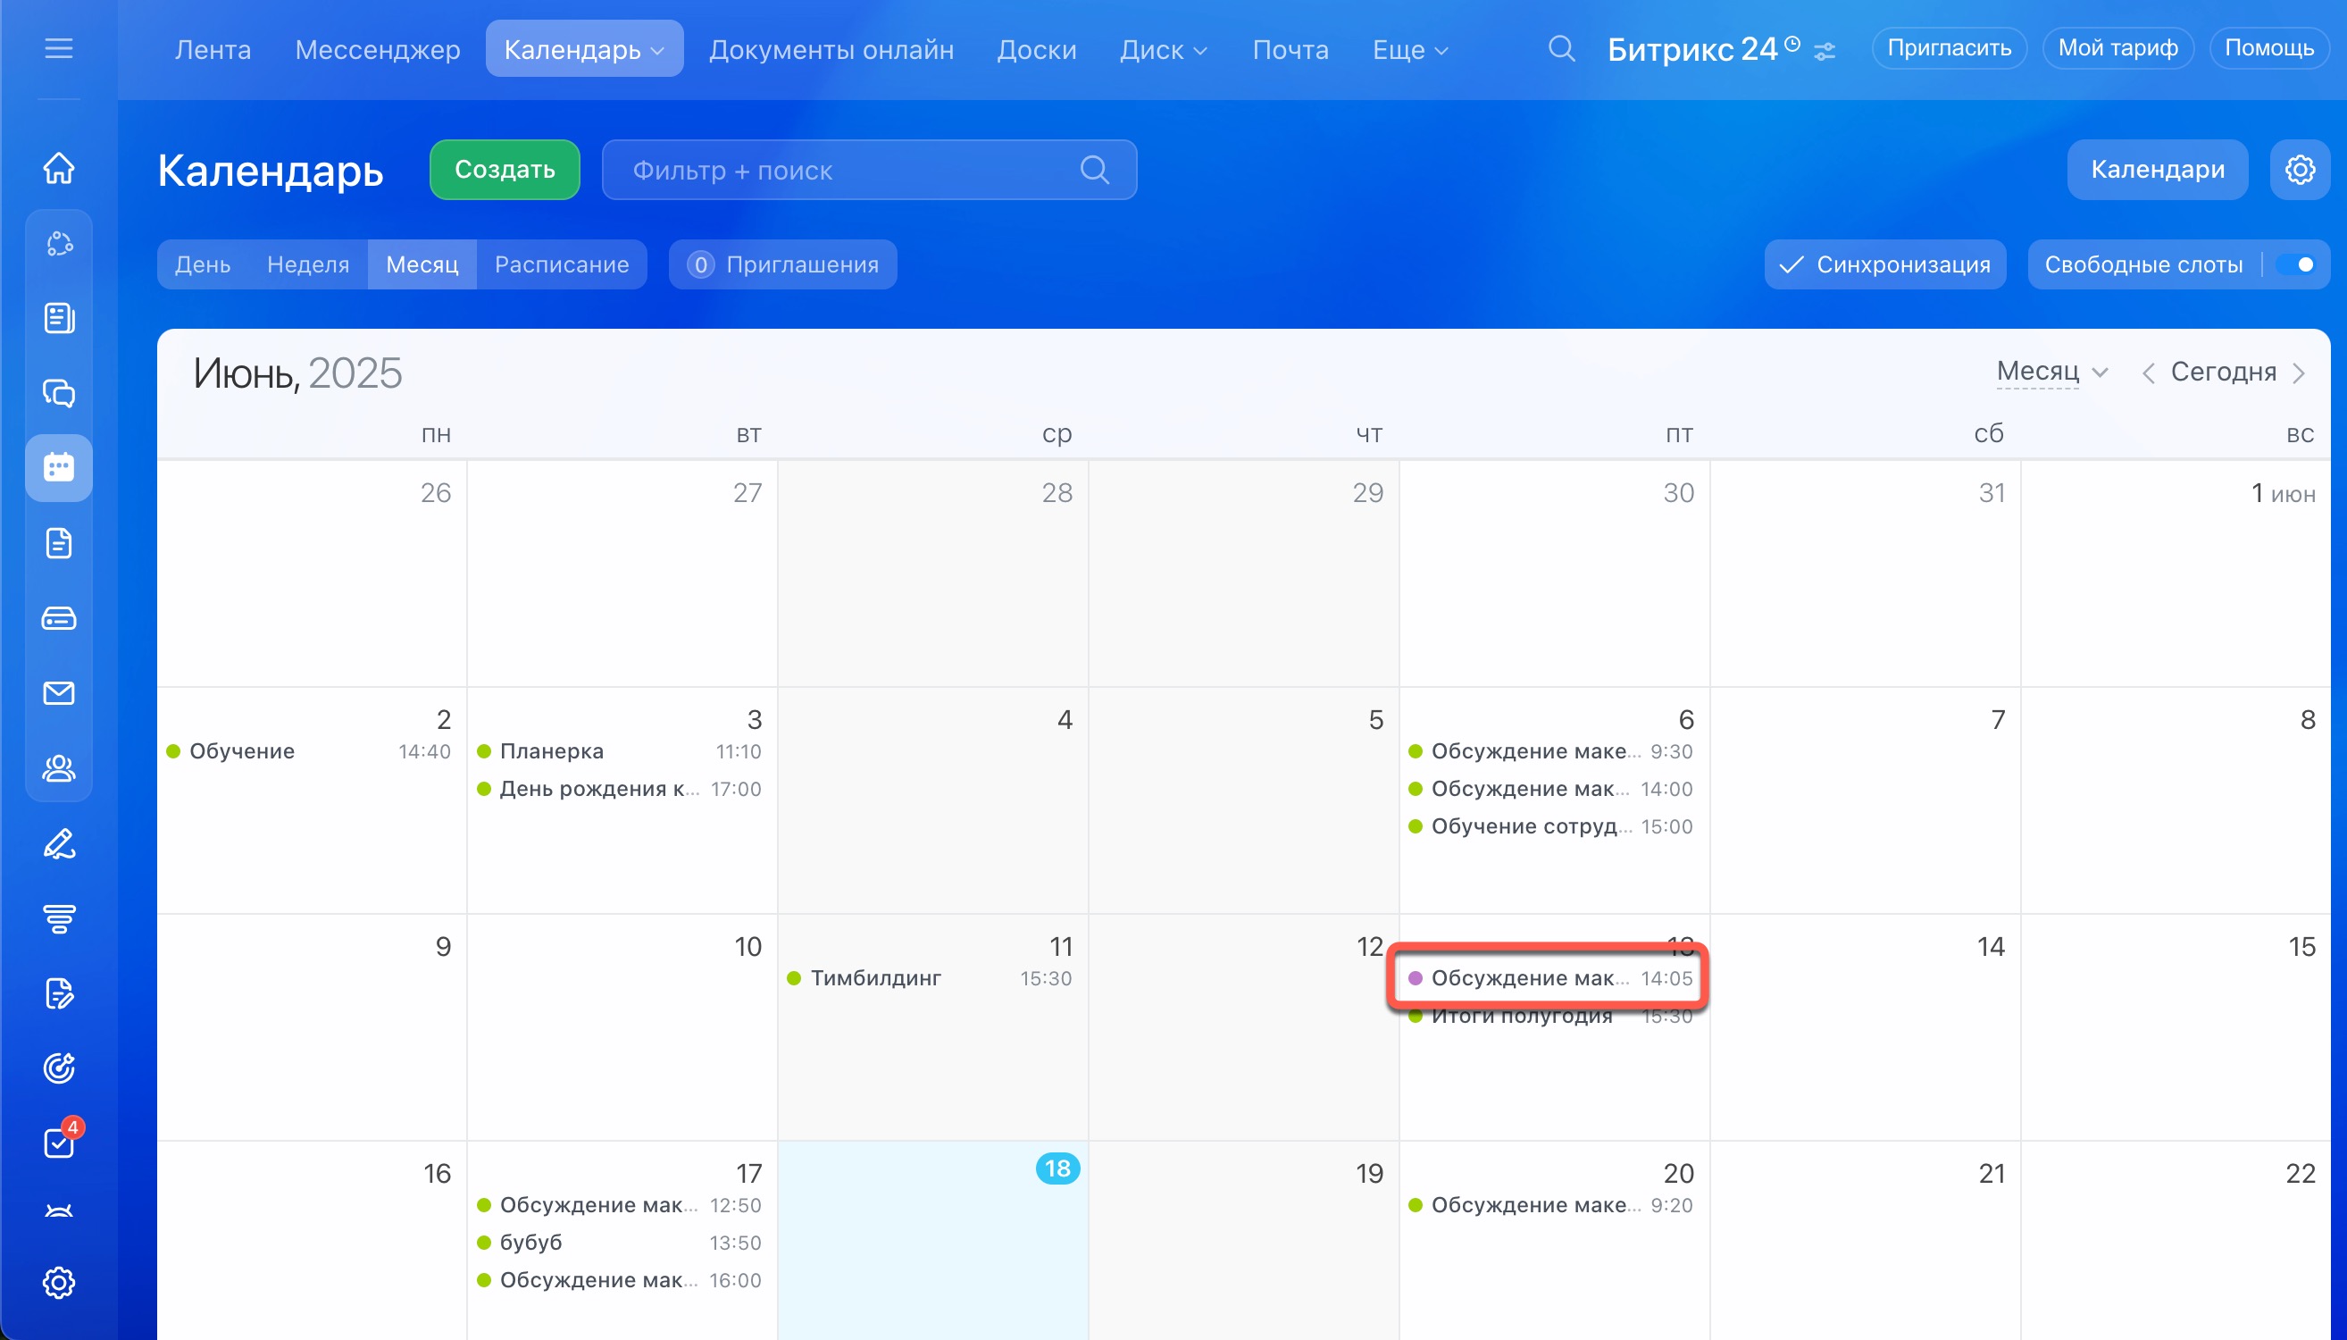Viewport: 2347px width, 1340px height.
Task: Open Мессенджер in top menu
Action: (x=377, y=49)
